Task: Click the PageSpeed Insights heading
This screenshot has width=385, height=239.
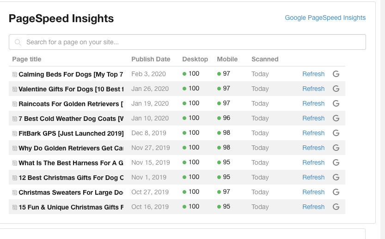Action: tap(61, 18)
